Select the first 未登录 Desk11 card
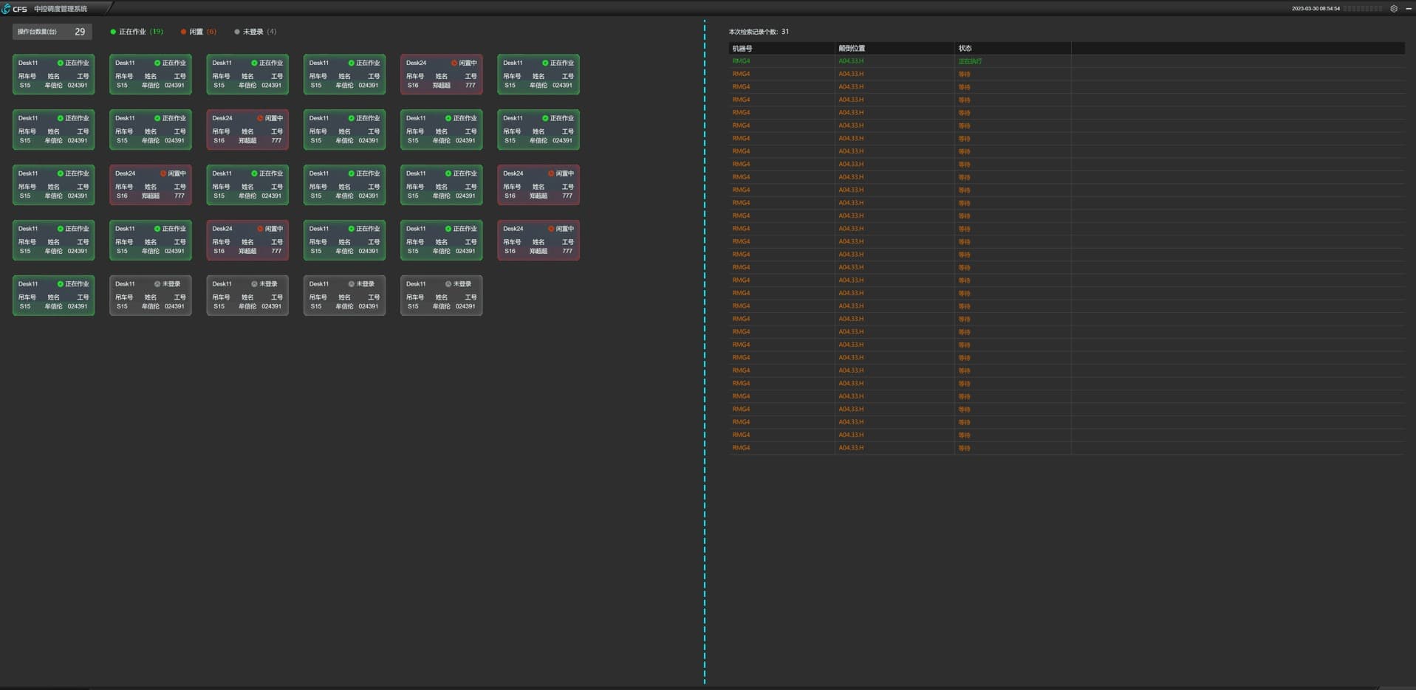 150,295
